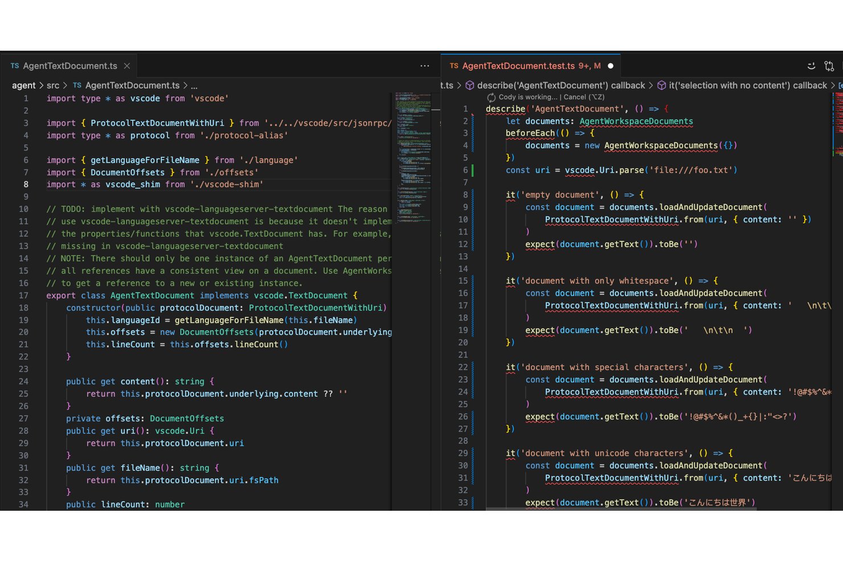This screenshot has width=843, height=562.
Task: Open the '.ts' file breadcrumb in the right editor
Action: [x=447, y=85]
